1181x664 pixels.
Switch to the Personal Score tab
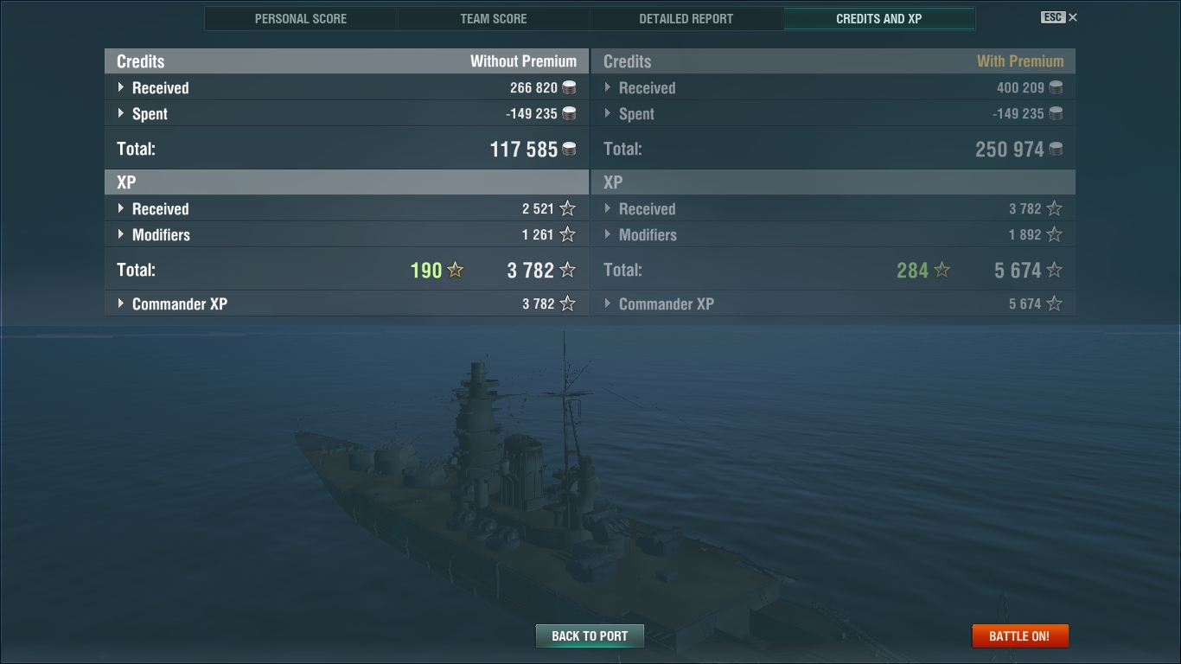point(301,18)
